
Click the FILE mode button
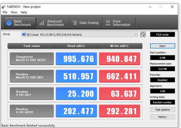[162, 34]
